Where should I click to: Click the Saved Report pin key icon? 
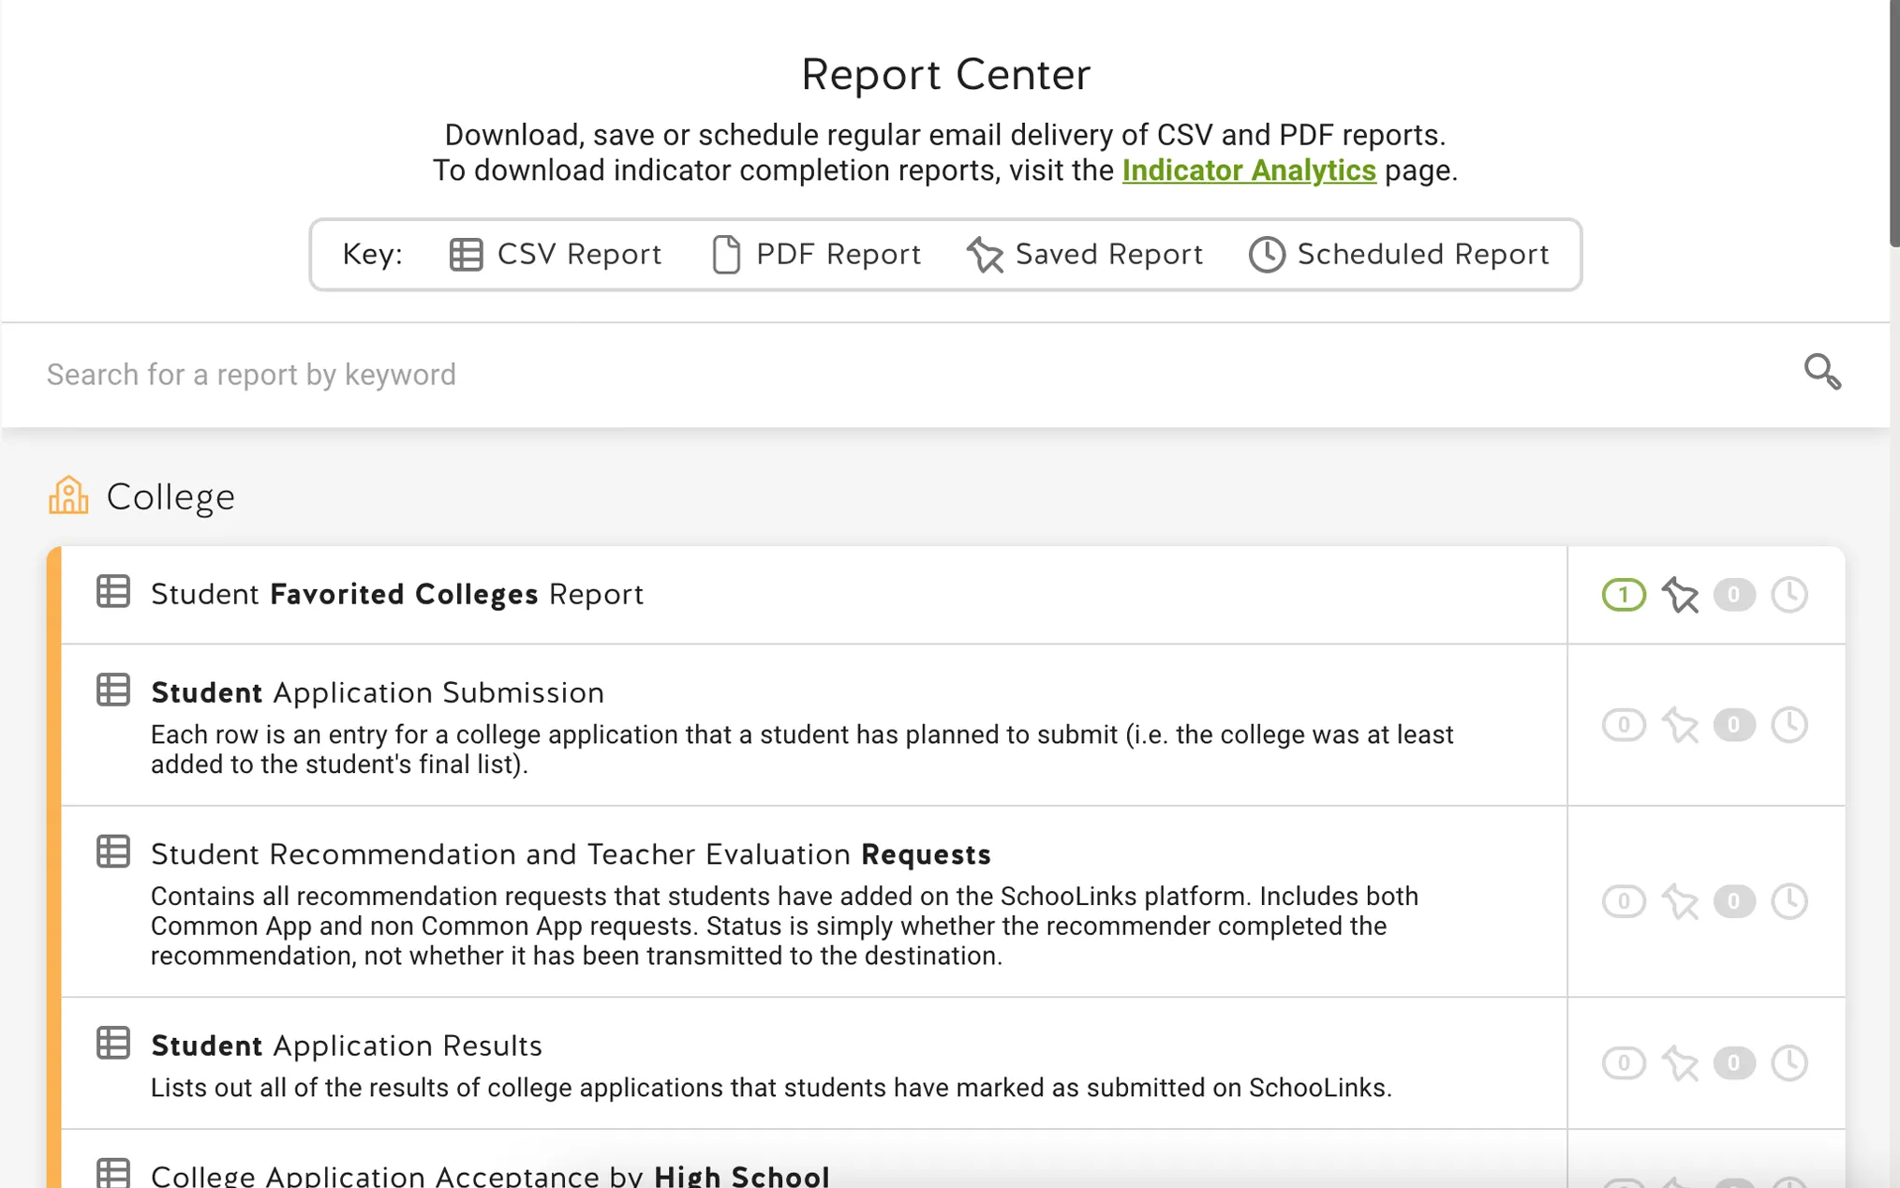click(985, 255)
